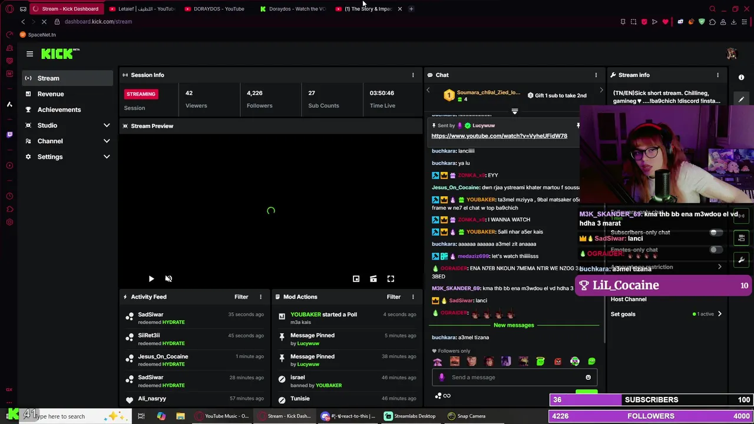The width and height of the screenshot is (754, 424).
Task: Open YouTube link in pinned chat message
Action: pos(499,136)
